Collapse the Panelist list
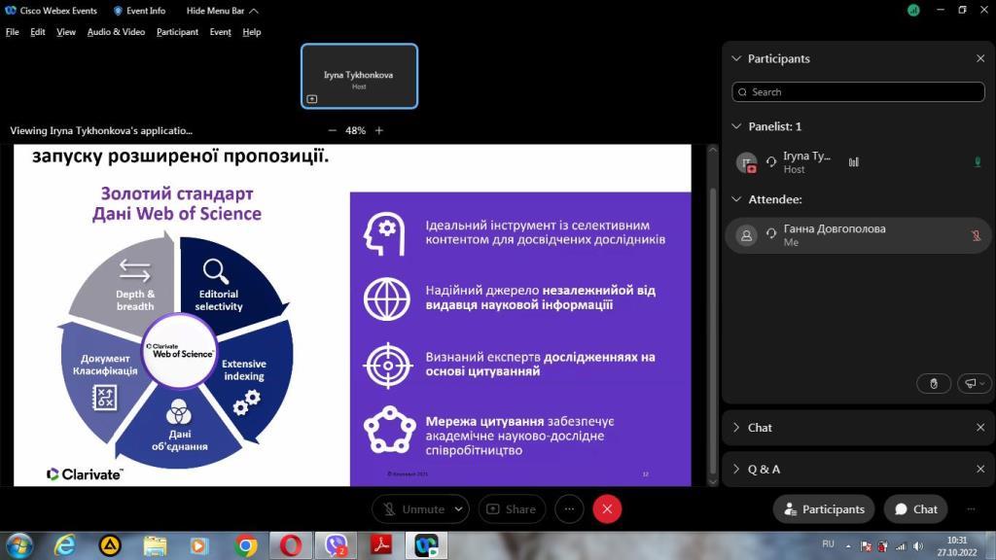Screen dimensions: 996x560 tap(736, 126)
